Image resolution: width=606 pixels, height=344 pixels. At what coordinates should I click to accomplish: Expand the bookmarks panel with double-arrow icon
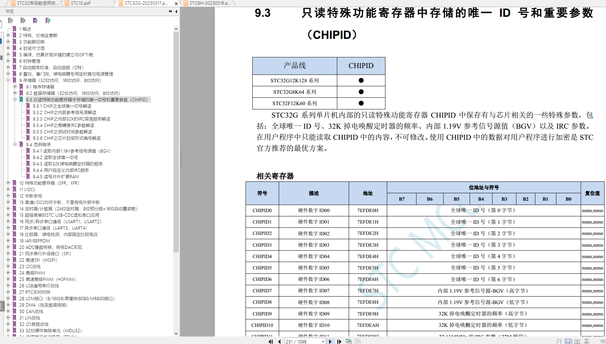(170, 11)
